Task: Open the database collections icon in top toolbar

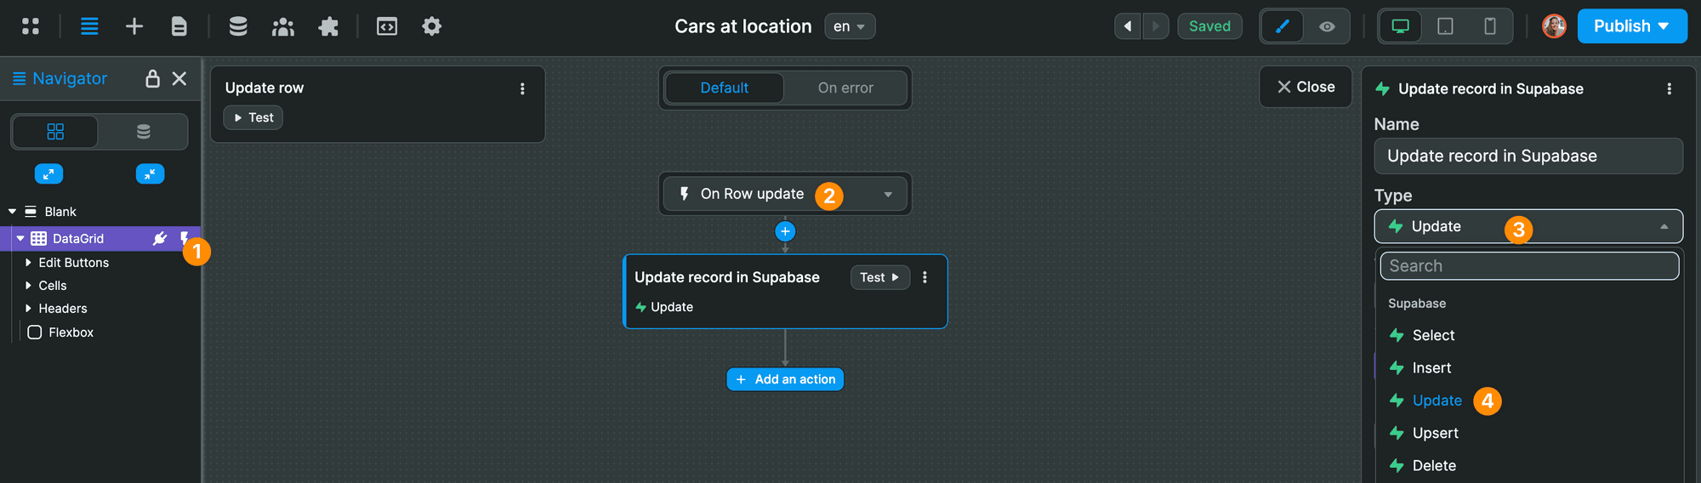Action: point(238,26)
